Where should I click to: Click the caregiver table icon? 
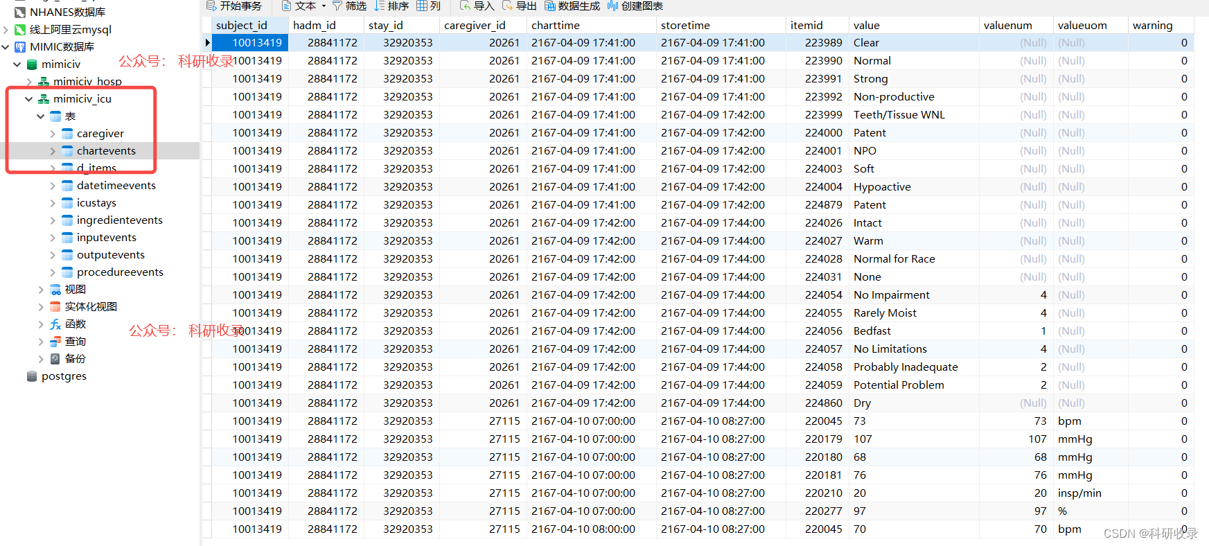tap(67, 133)
